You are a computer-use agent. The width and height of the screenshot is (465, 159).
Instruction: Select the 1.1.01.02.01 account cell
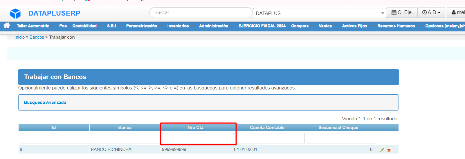click(x=267, y=149)
